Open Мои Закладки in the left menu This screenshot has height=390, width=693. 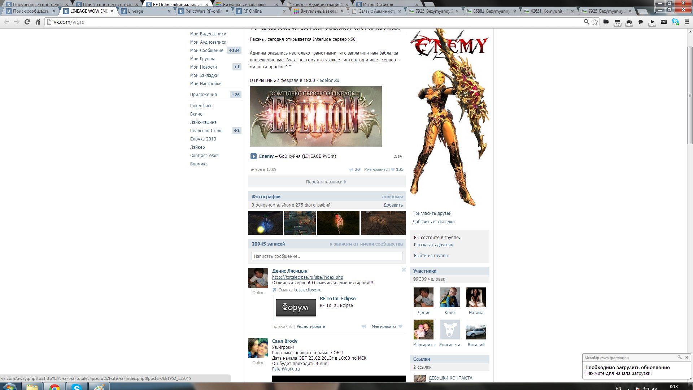tap(204, 75)
